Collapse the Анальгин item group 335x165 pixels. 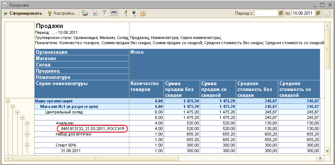[x=27, y=123]
